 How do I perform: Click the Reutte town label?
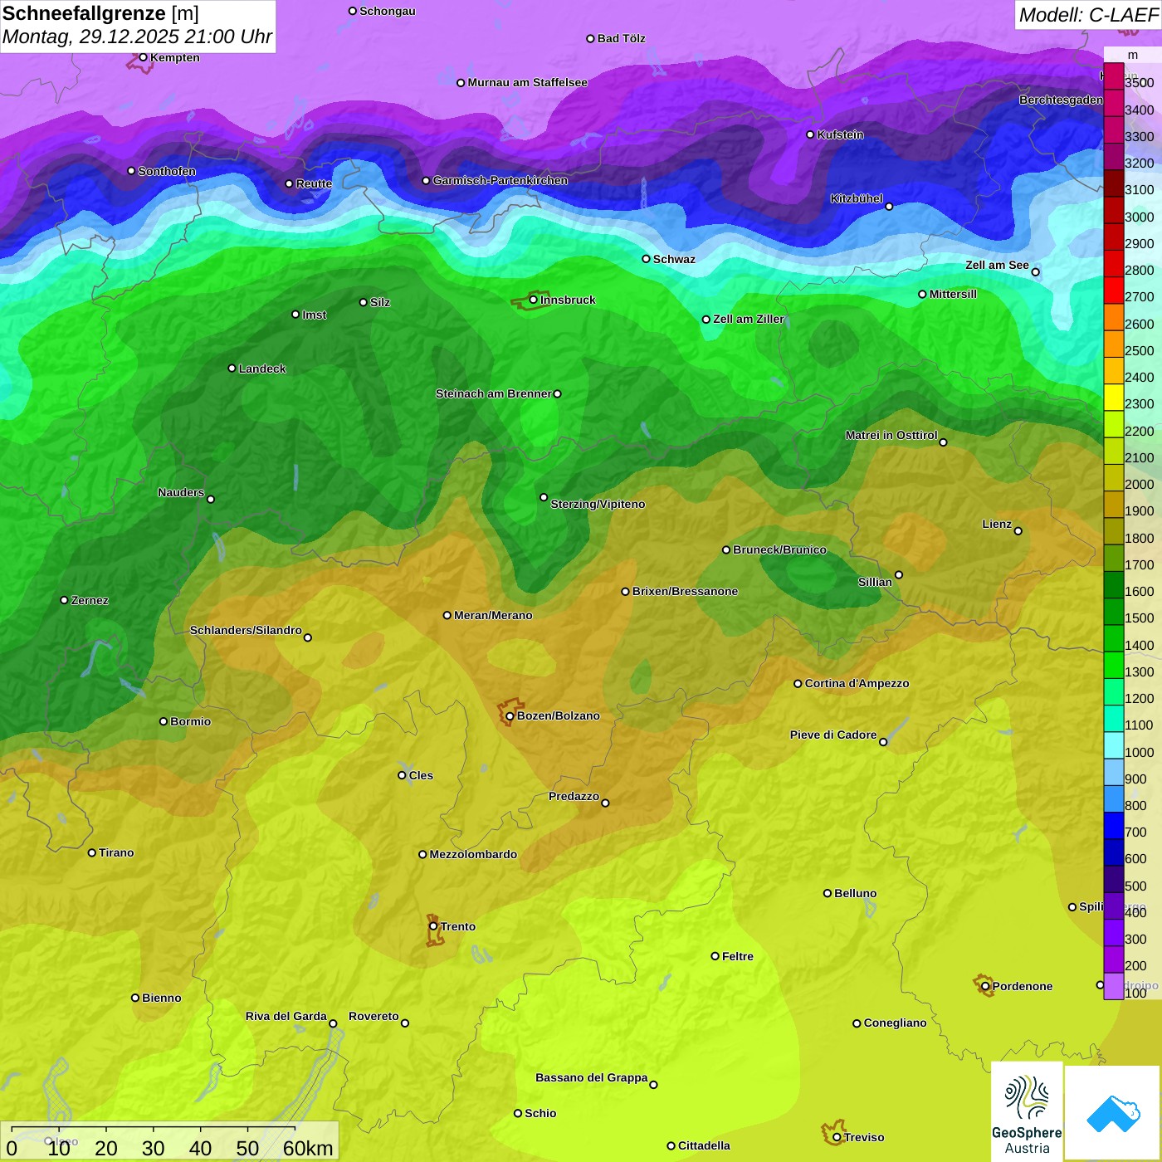[314, 183]
